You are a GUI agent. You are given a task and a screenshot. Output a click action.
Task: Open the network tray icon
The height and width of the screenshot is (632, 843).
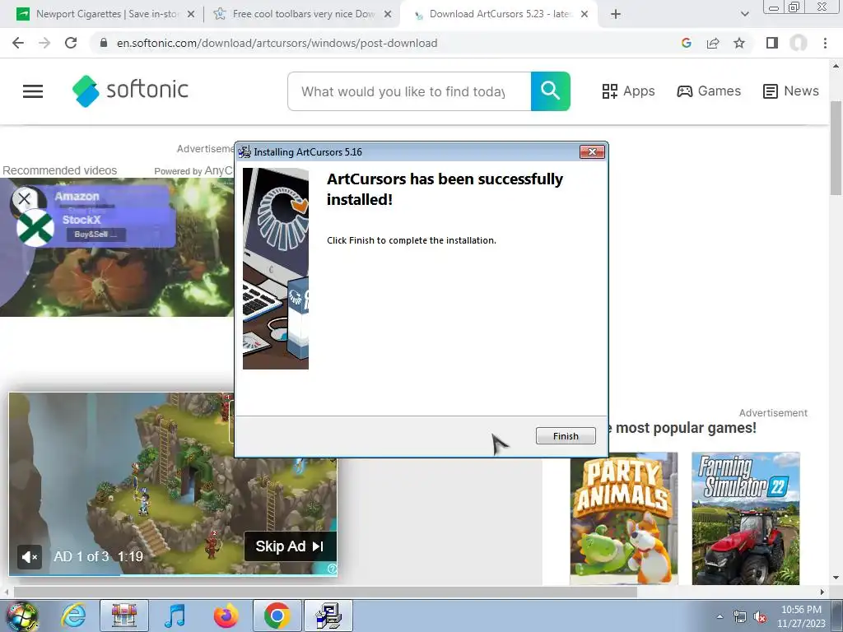point(740,617)
